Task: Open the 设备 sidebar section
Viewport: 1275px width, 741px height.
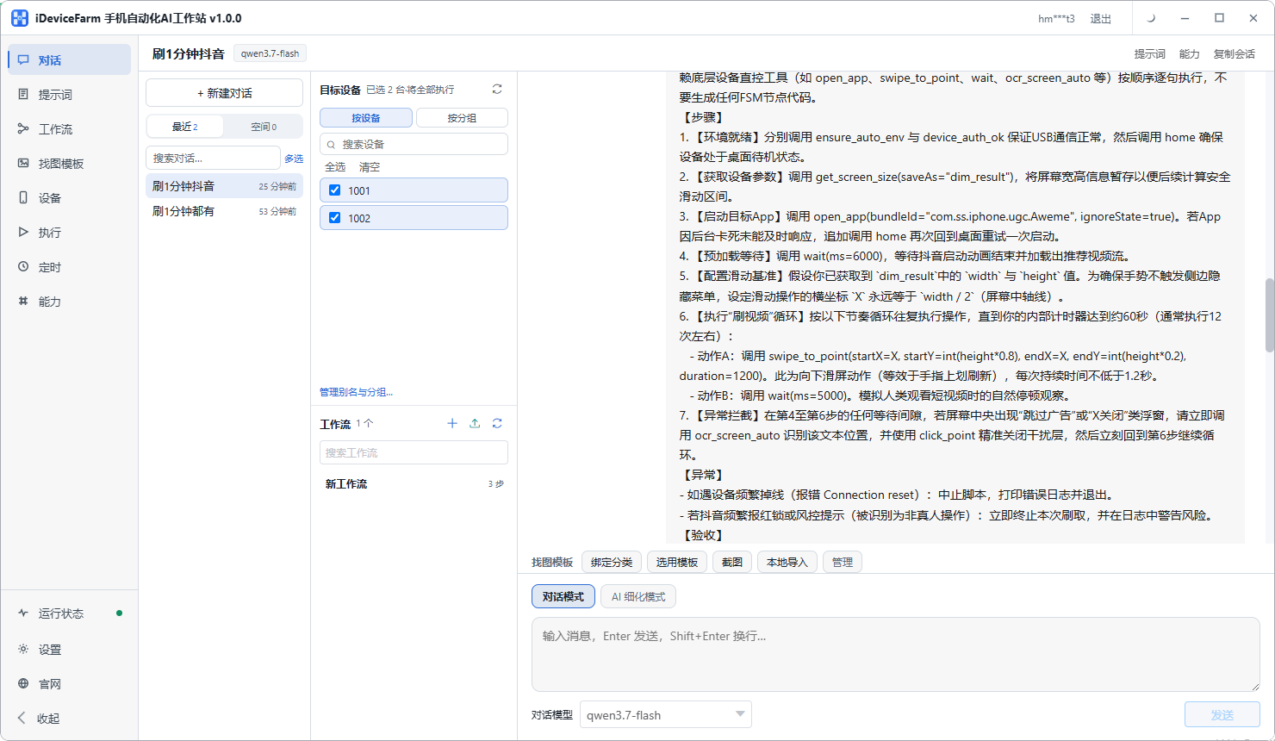Action: [x=70, y=198]
